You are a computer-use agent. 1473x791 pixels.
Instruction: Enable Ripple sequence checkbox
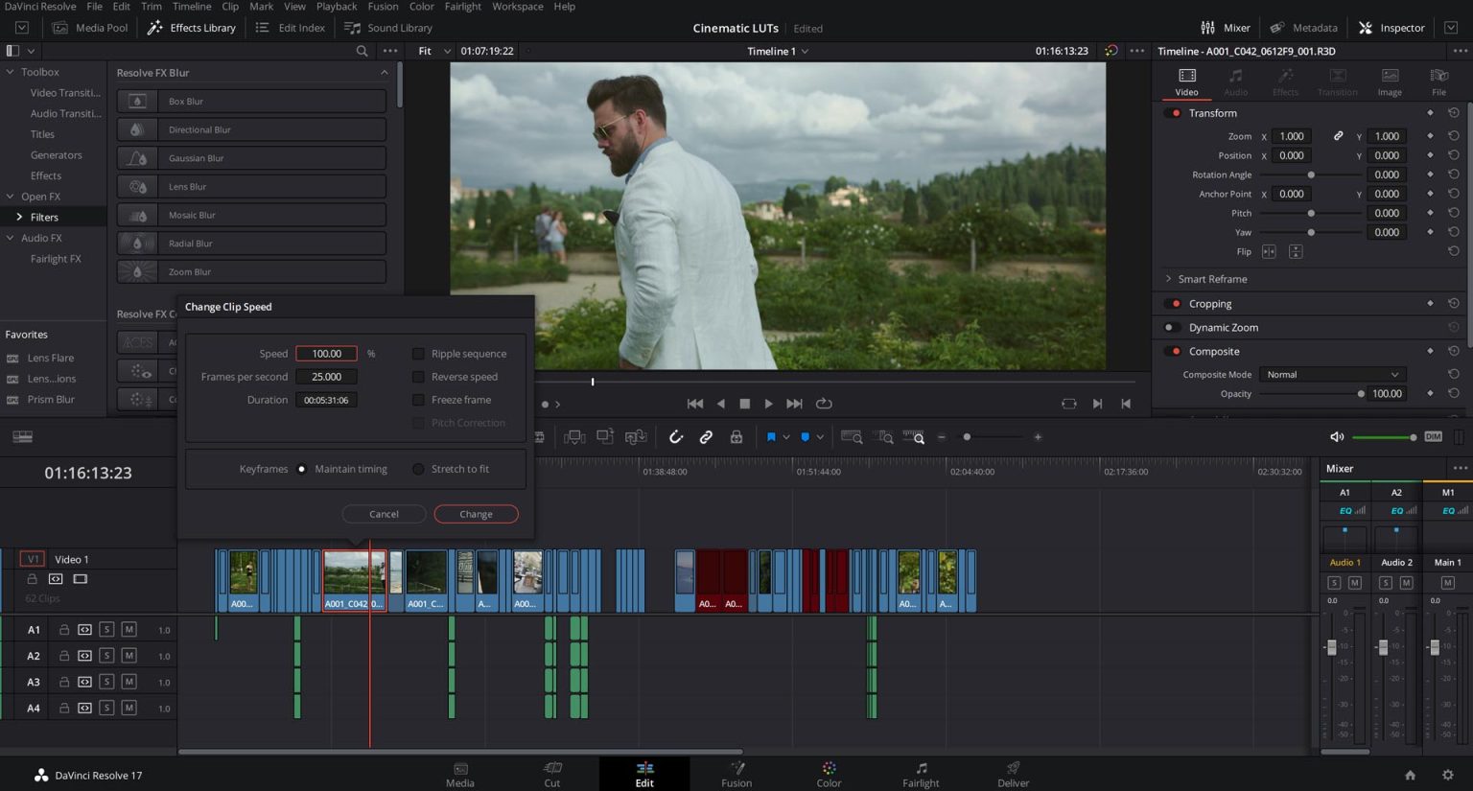click(418, 354)
